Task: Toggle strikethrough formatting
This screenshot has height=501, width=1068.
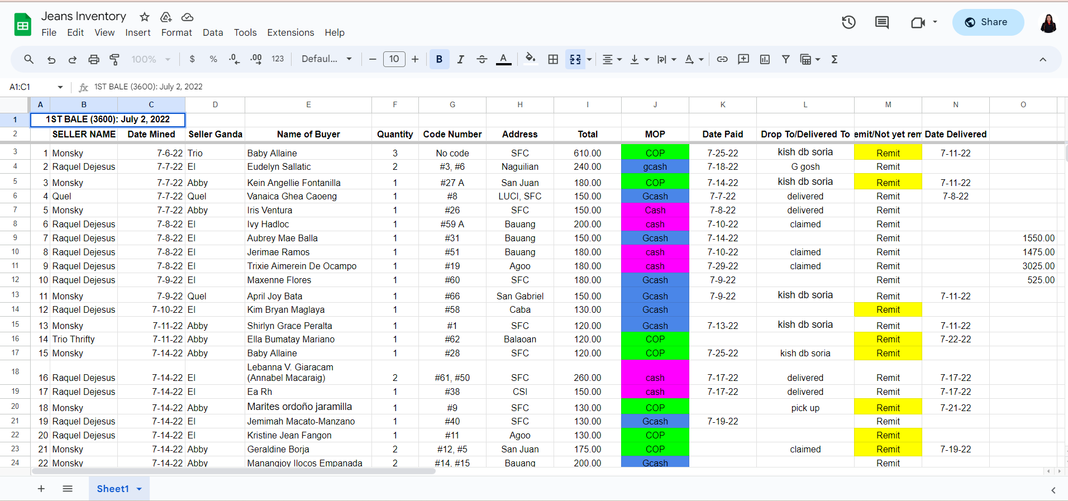Action: [482, 59]
